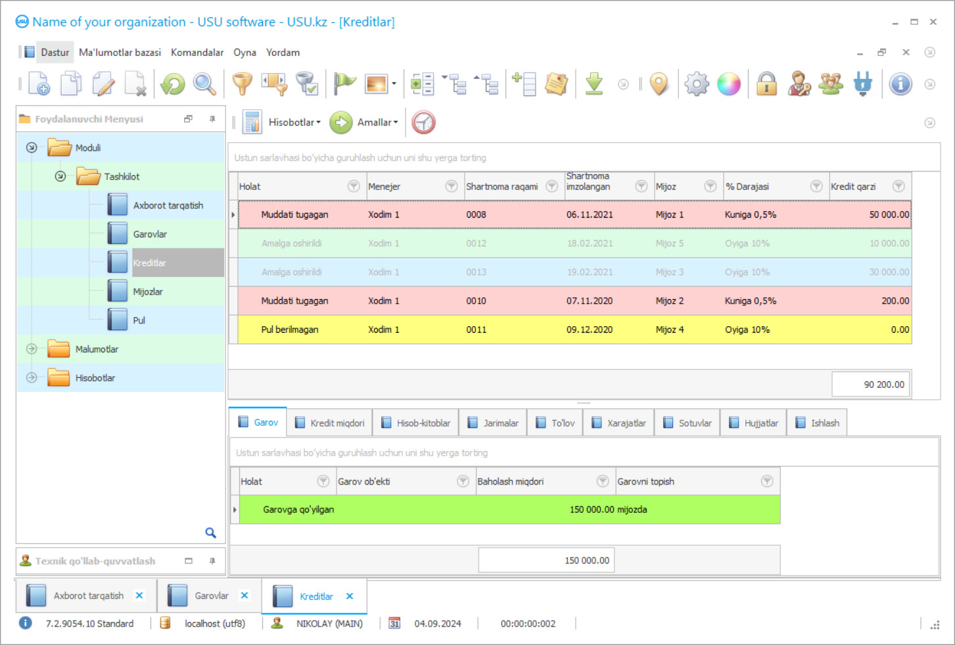The width and height of the screenshot is (955, 645).
Task: Click the padlock lock icon
Action: click(x=766, y=84)
